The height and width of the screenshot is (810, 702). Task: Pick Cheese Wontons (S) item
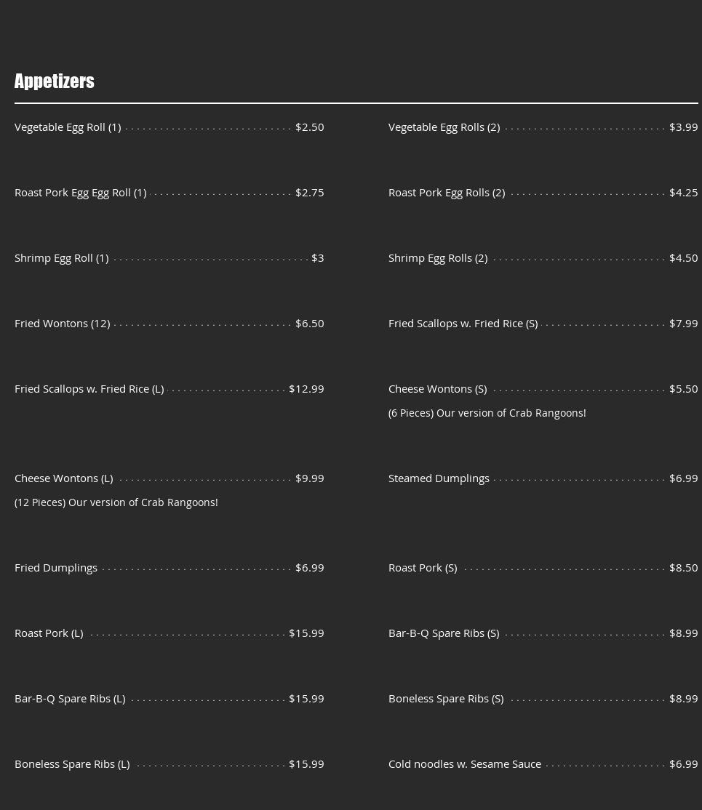437,389
